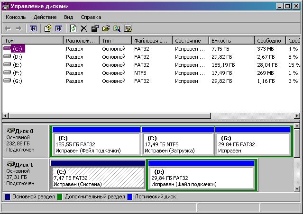Viewport: 303px width, 214px height.
Task: Select the (G:) volume name in list
Action: coord(18,81)
